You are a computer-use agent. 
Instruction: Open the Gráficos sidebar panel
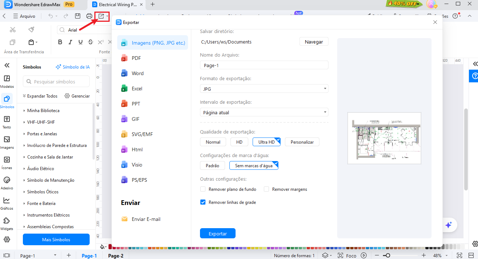[x=7, y=203]
